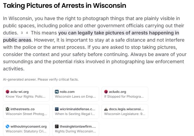Image resolution: width=194 pixels, height=136 pixels.
Task: Click the docs.legis.wisconsin favicon icon
Action: coord(106,109)
